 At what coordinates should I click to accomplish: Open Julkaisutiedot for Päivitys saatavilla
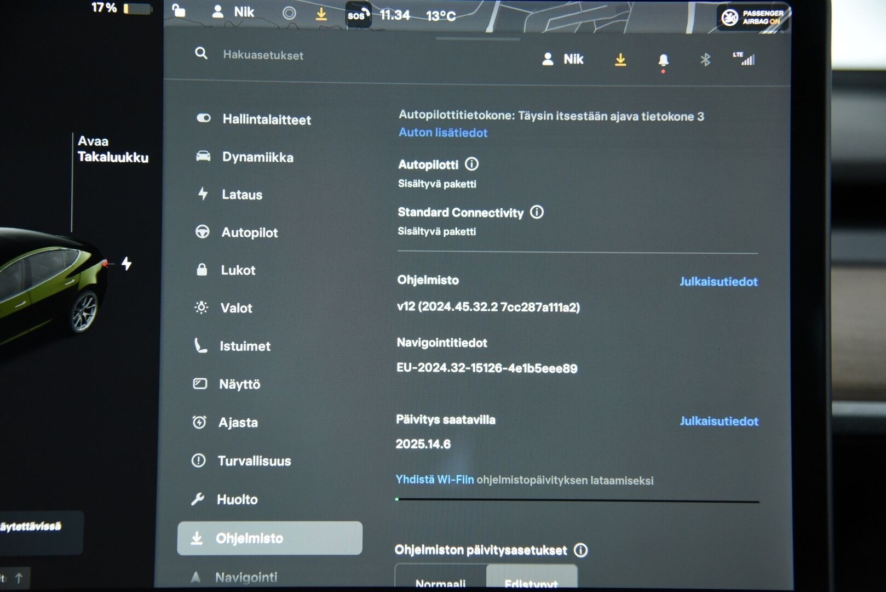point(719,421)
